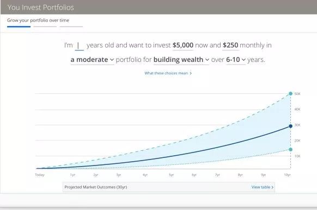Image resolution: width=317 pixels, height=210 pixels.
Task: Click the top teal marker near 50K
Action: [290, 93]
